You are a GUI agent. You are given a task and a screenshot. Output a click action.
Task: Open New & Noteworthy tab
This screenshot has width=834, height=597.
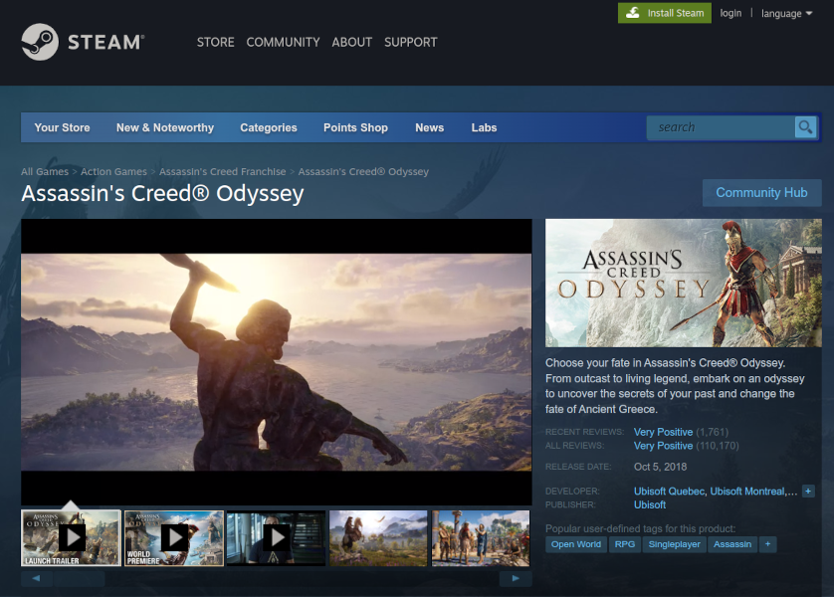[x=165, y=127]
